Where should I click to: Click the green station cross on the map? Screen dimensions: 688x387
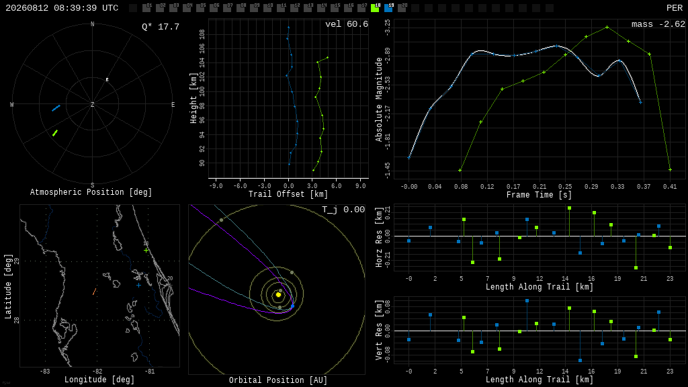pos(146,251)
